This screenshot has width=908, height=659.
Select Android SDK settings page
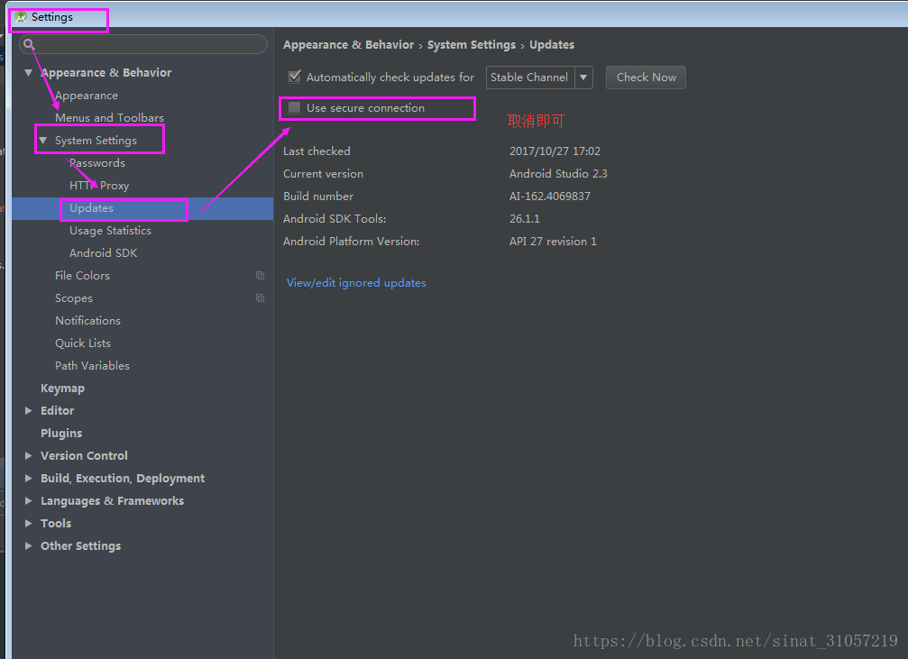tap(103, 253)
